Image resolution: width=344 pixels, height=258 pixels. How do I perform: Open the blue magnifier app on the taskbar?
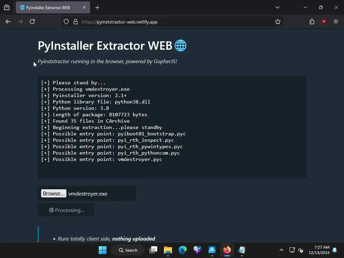click(x=212, y=250)
